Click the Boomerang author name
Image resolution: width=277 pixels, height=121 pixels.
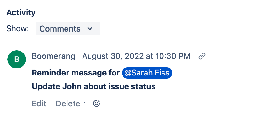53,56
